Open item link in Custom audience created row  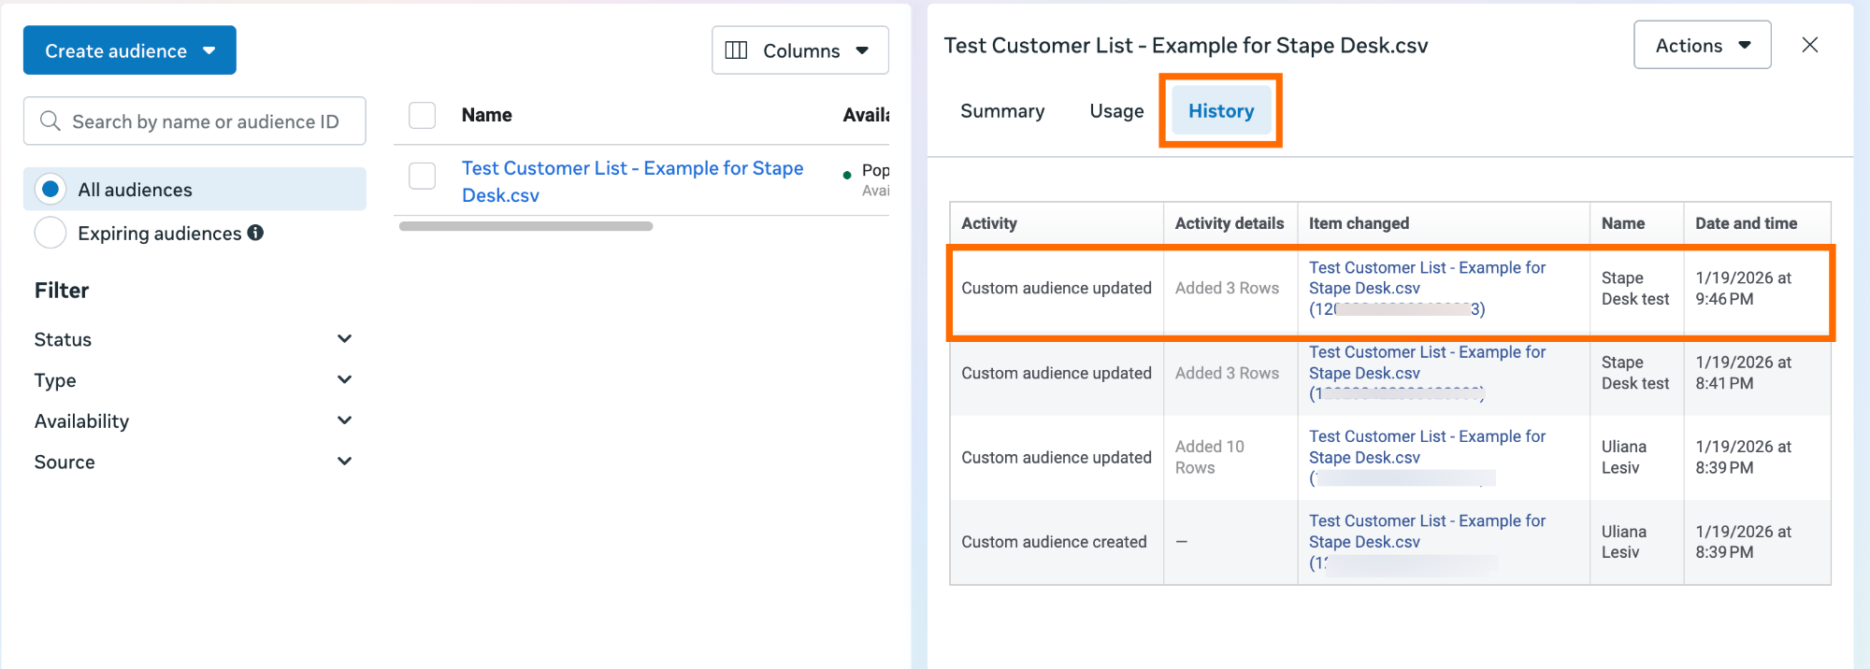[1428, 542]
